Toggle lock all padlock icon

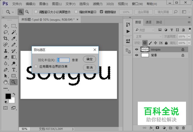[166, 43]
